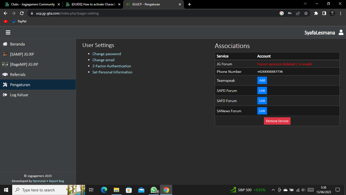Open a new browser tab with the plus
Viewport: 346px width, 195px height.
(x=189, y=4)
